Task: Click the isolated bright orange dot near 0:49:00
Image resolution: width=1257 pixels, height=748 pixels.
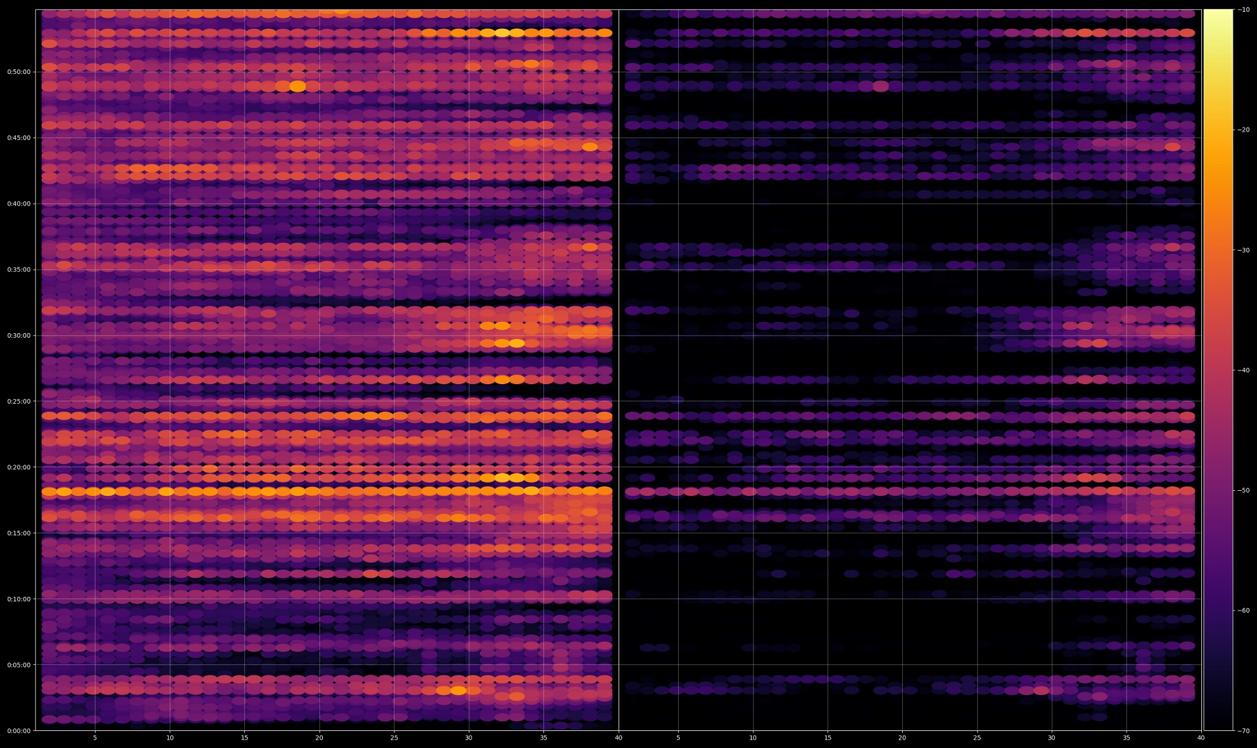Action: coord(298,86)
